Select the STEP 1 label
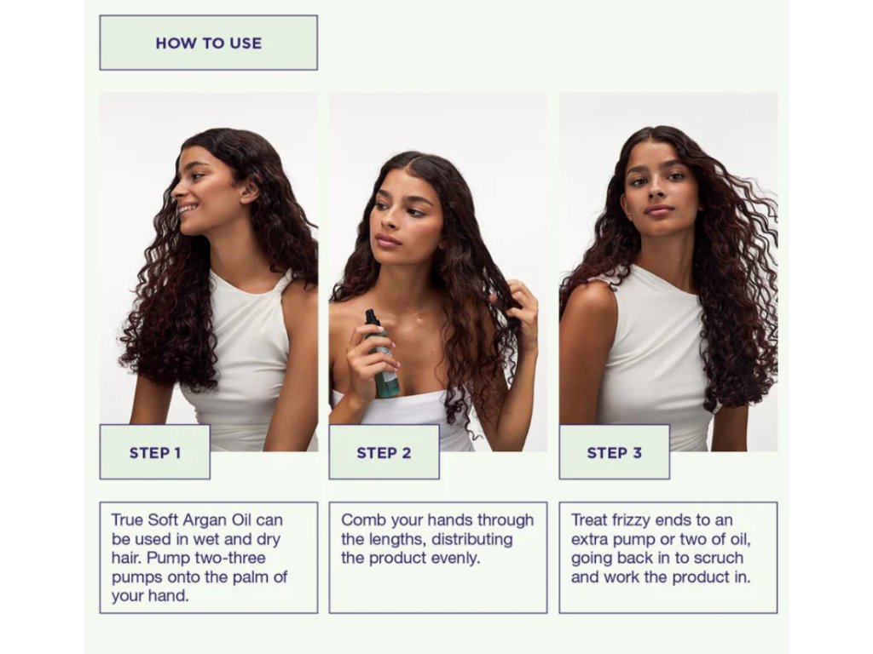This screenshot has width=873, height=654. (155, 452)
